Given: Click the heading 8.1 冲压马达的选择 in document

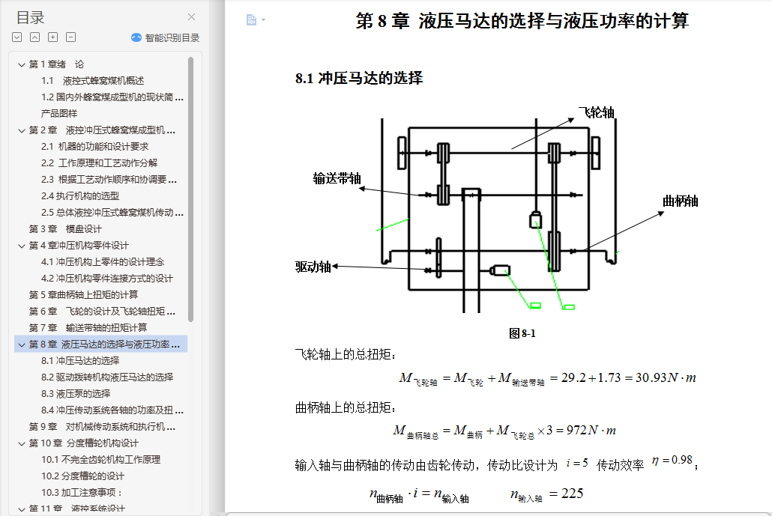Looking at the screenshot, I should tap(359, 78).
